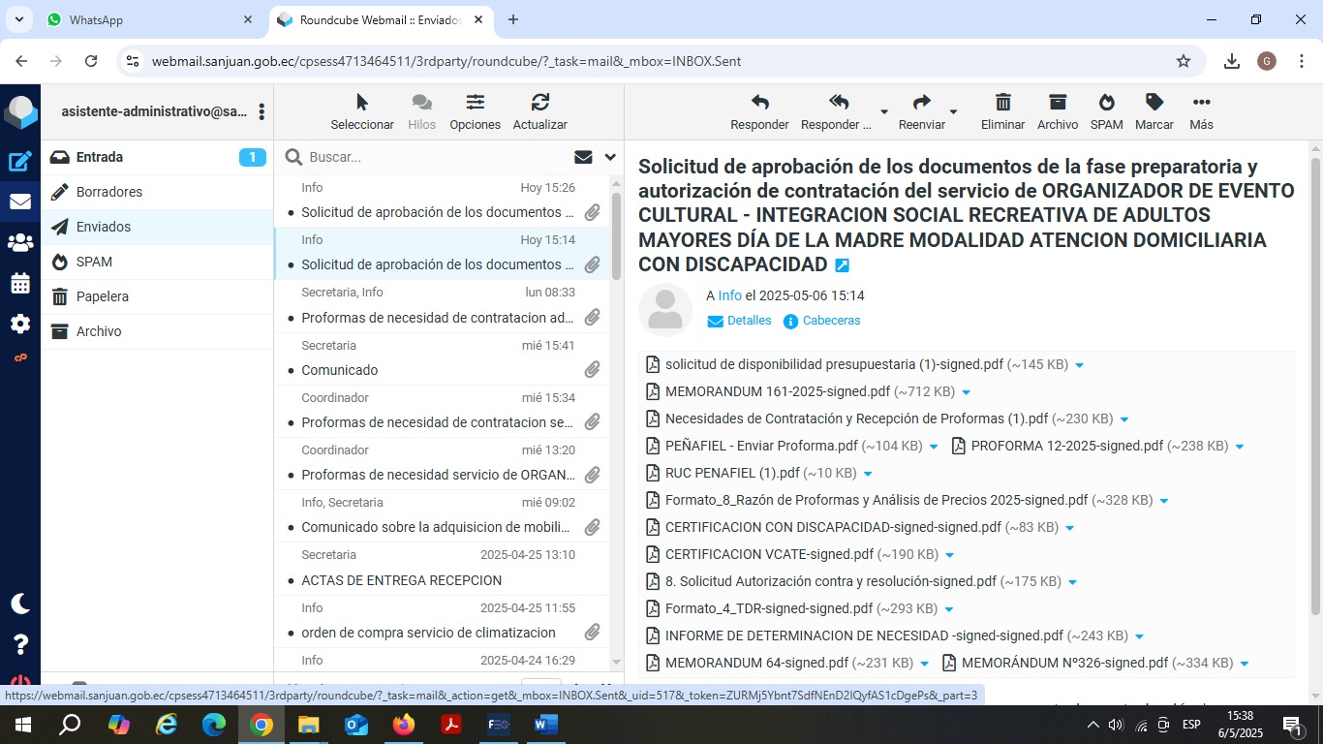Open the calendar icon in left sidebar
This screenshot has height=744, width=1323.
tap(20, 284)
